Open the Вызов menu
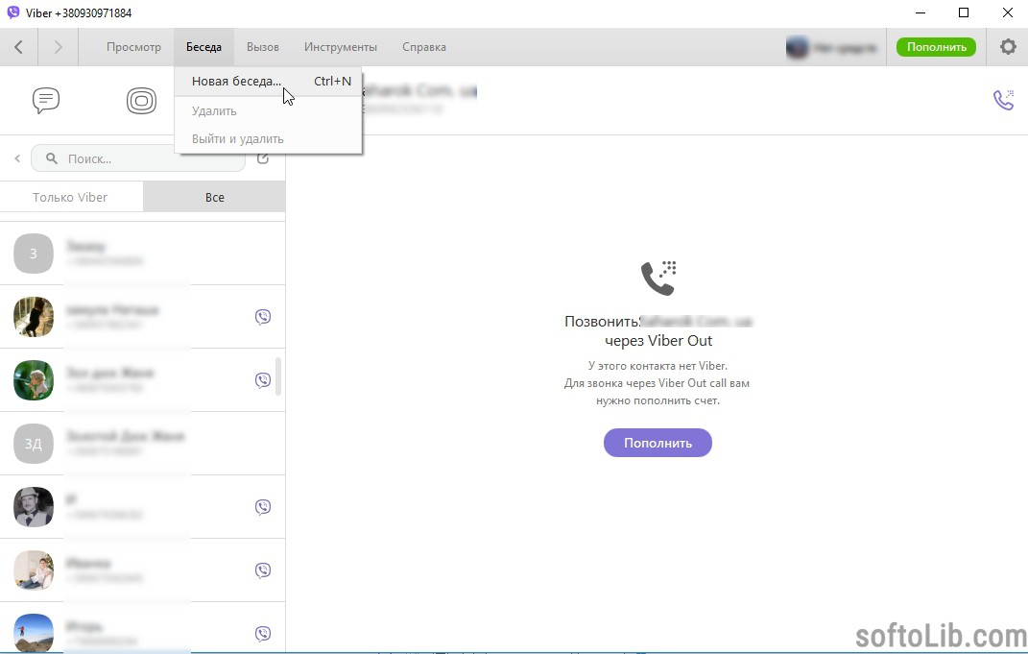Viewport: 1028px width, 654px height. 263,47
